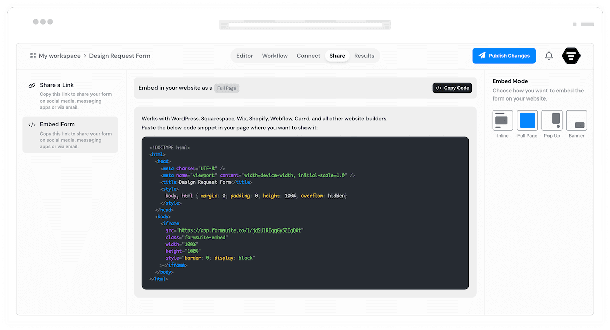Click inside the embed code snippet area

[305, 213]
